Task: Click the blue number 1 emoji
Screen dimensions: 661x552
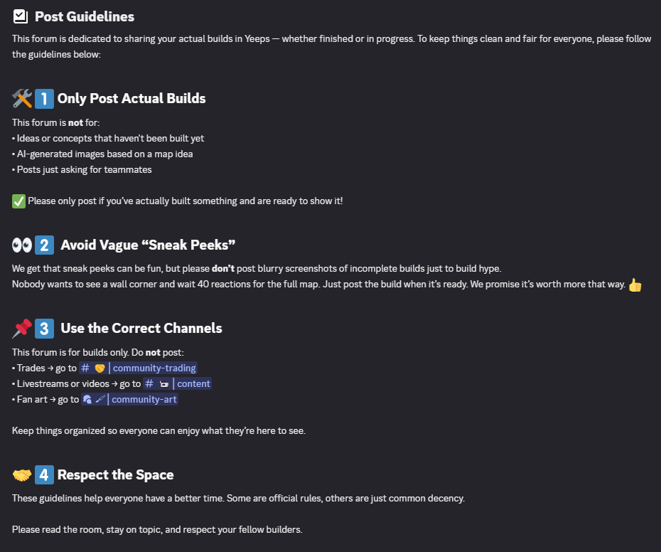Action: pyautogui.click(x=44, y=99)
